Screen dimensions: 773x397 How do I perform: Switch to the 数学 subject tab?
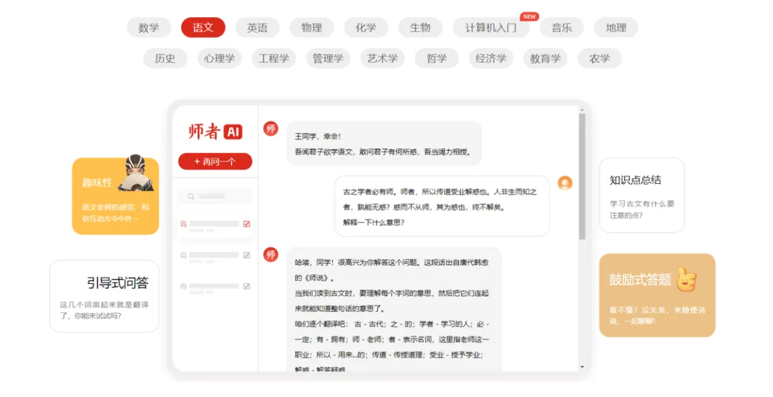[149, 28]
